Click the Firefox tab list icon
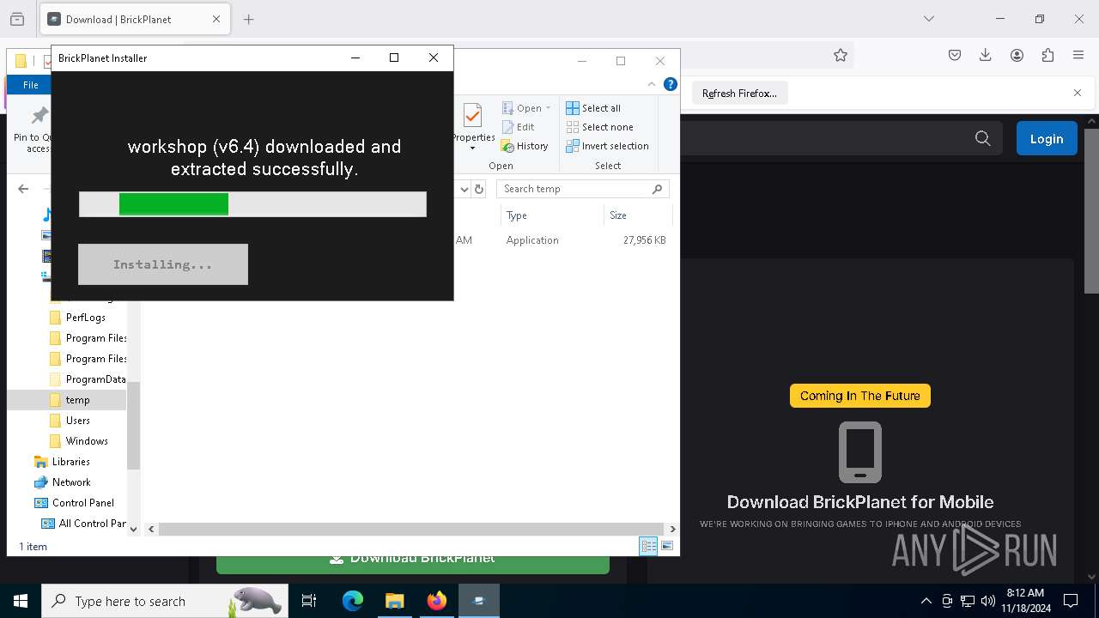The height and width of the screenshot is (618, 1099). tap(17, 19)
